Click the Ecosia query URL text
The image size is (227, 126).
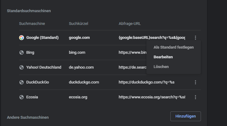tap(152, 97)
